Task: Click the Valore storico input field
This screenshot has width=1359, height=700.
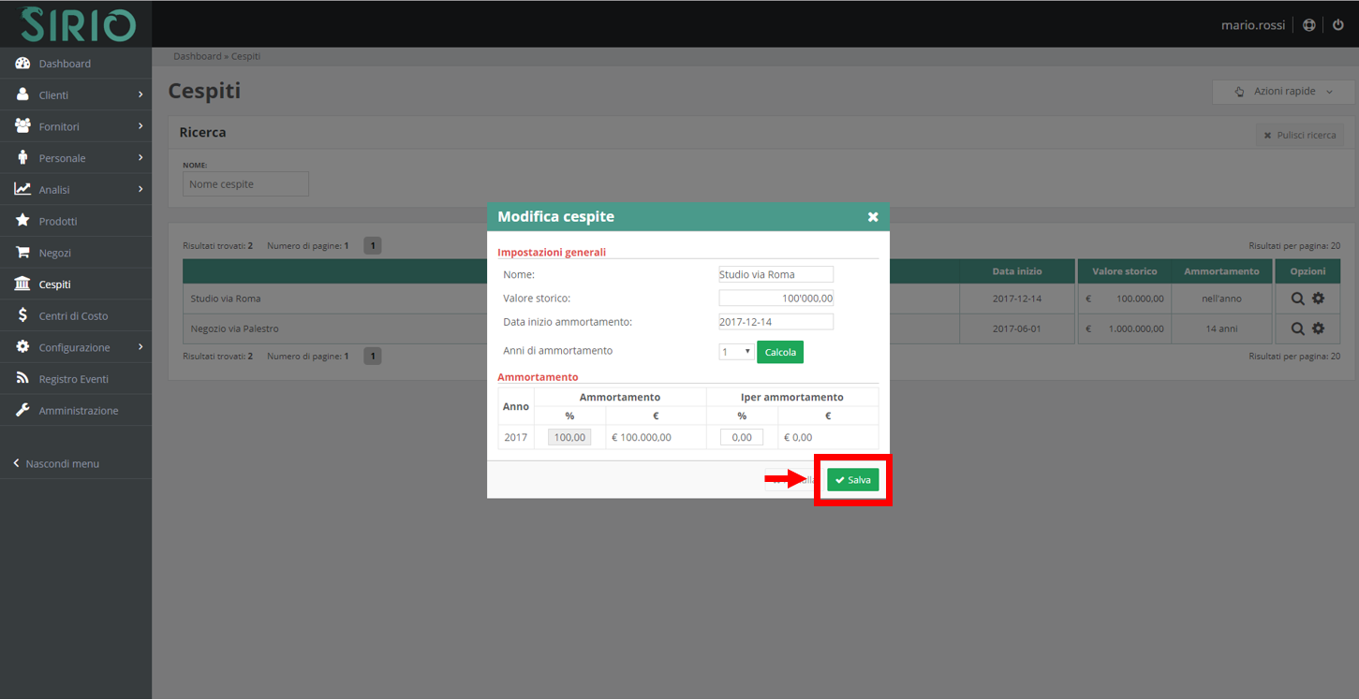Action: (x=776, y=299)
